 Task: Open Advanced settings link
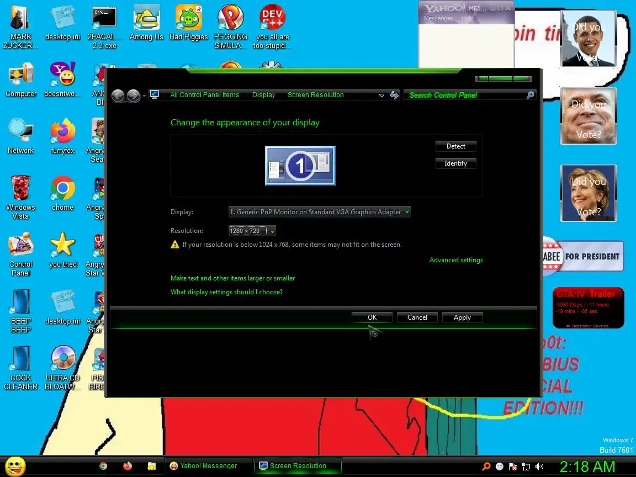pos(457,260)
